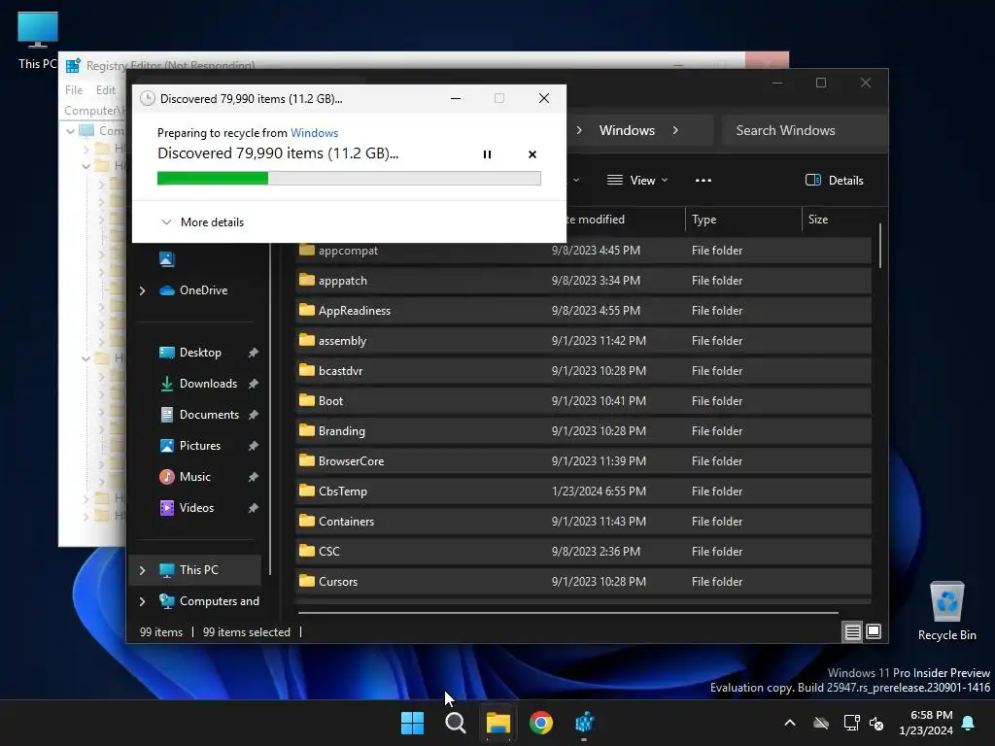995x746 pixels.
Task: Click the muted volume tray icon
Action: point(876,723)
